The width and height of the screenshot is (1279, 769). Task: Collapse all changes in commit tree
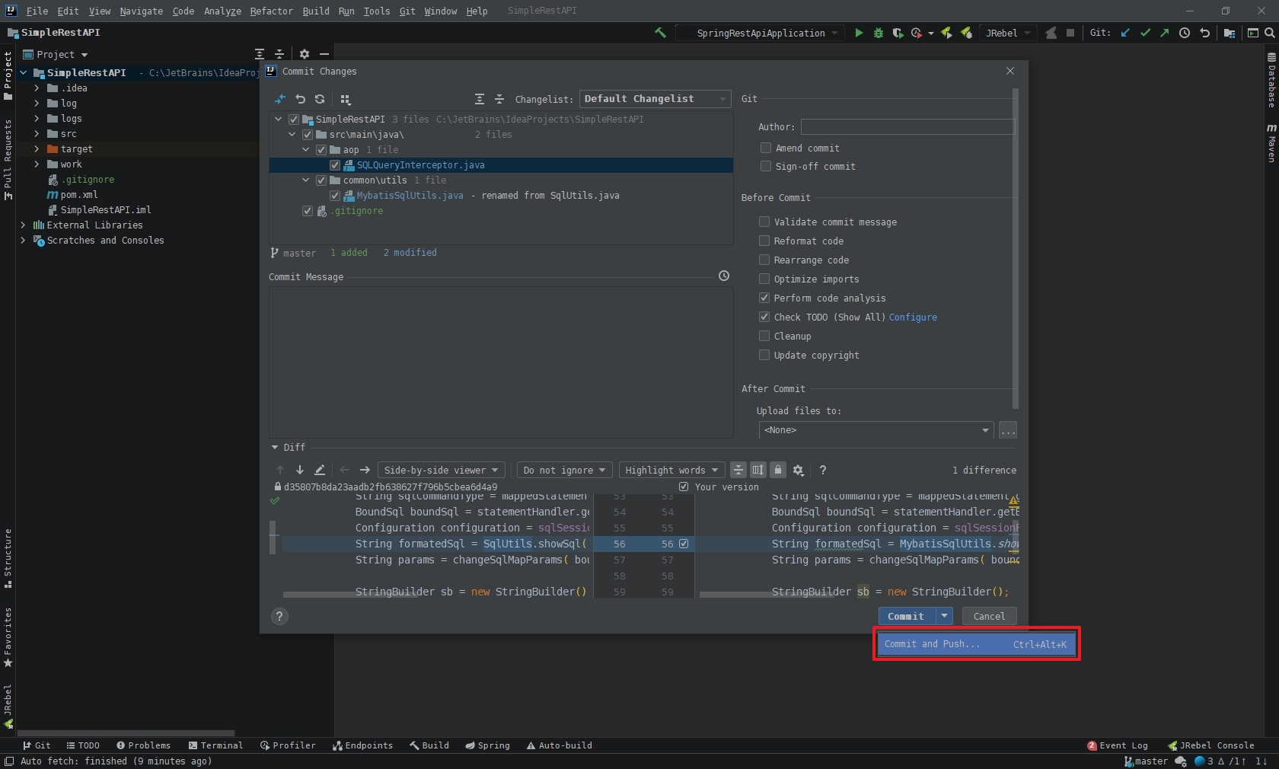[x=499, y=99]
